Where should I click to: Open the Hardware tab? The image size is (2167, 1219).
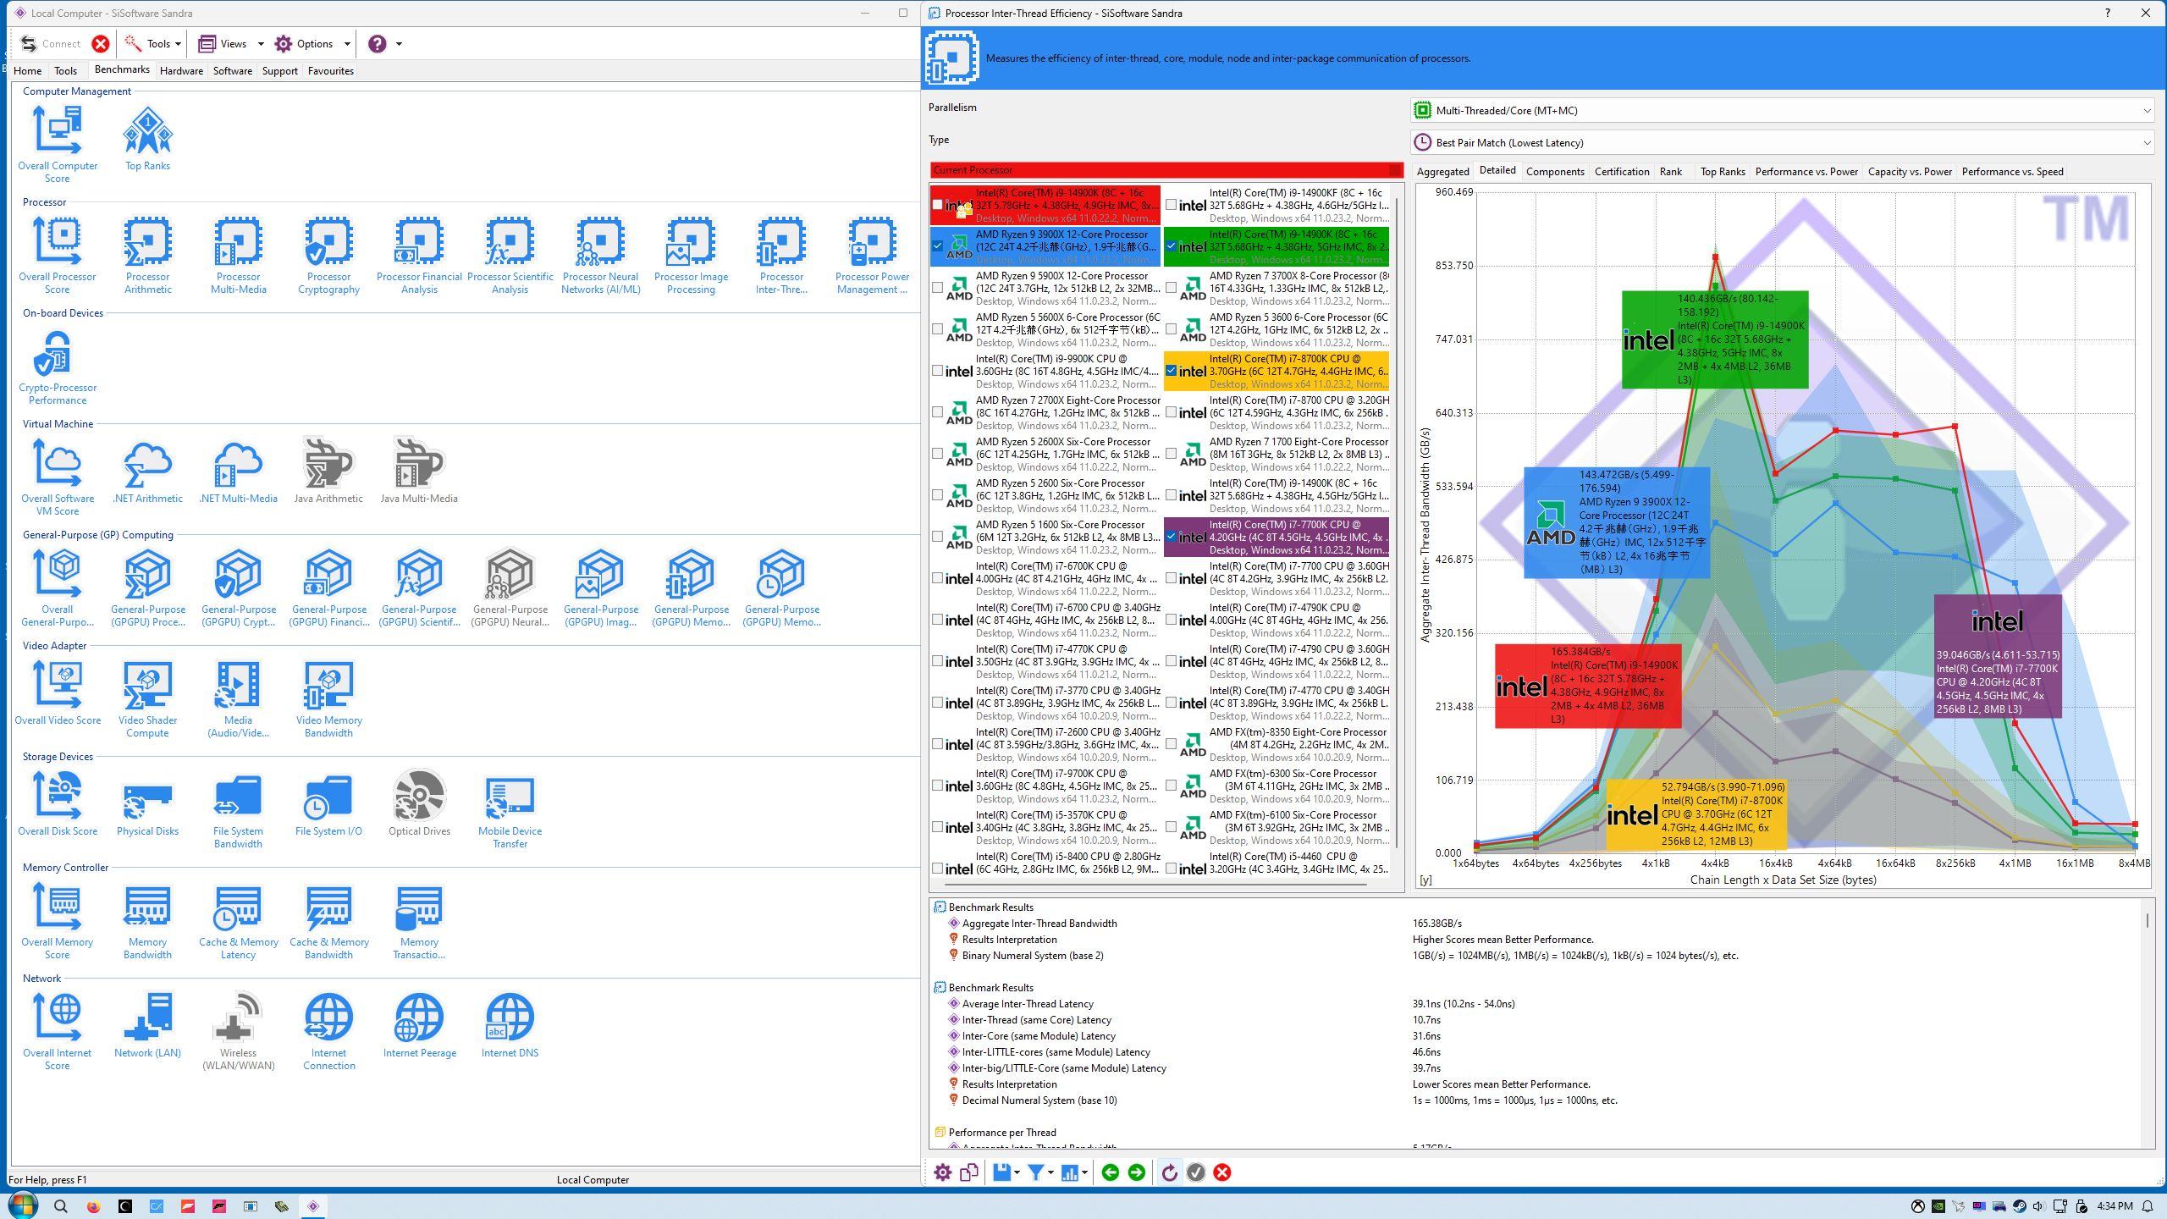[x=181, y=71]
